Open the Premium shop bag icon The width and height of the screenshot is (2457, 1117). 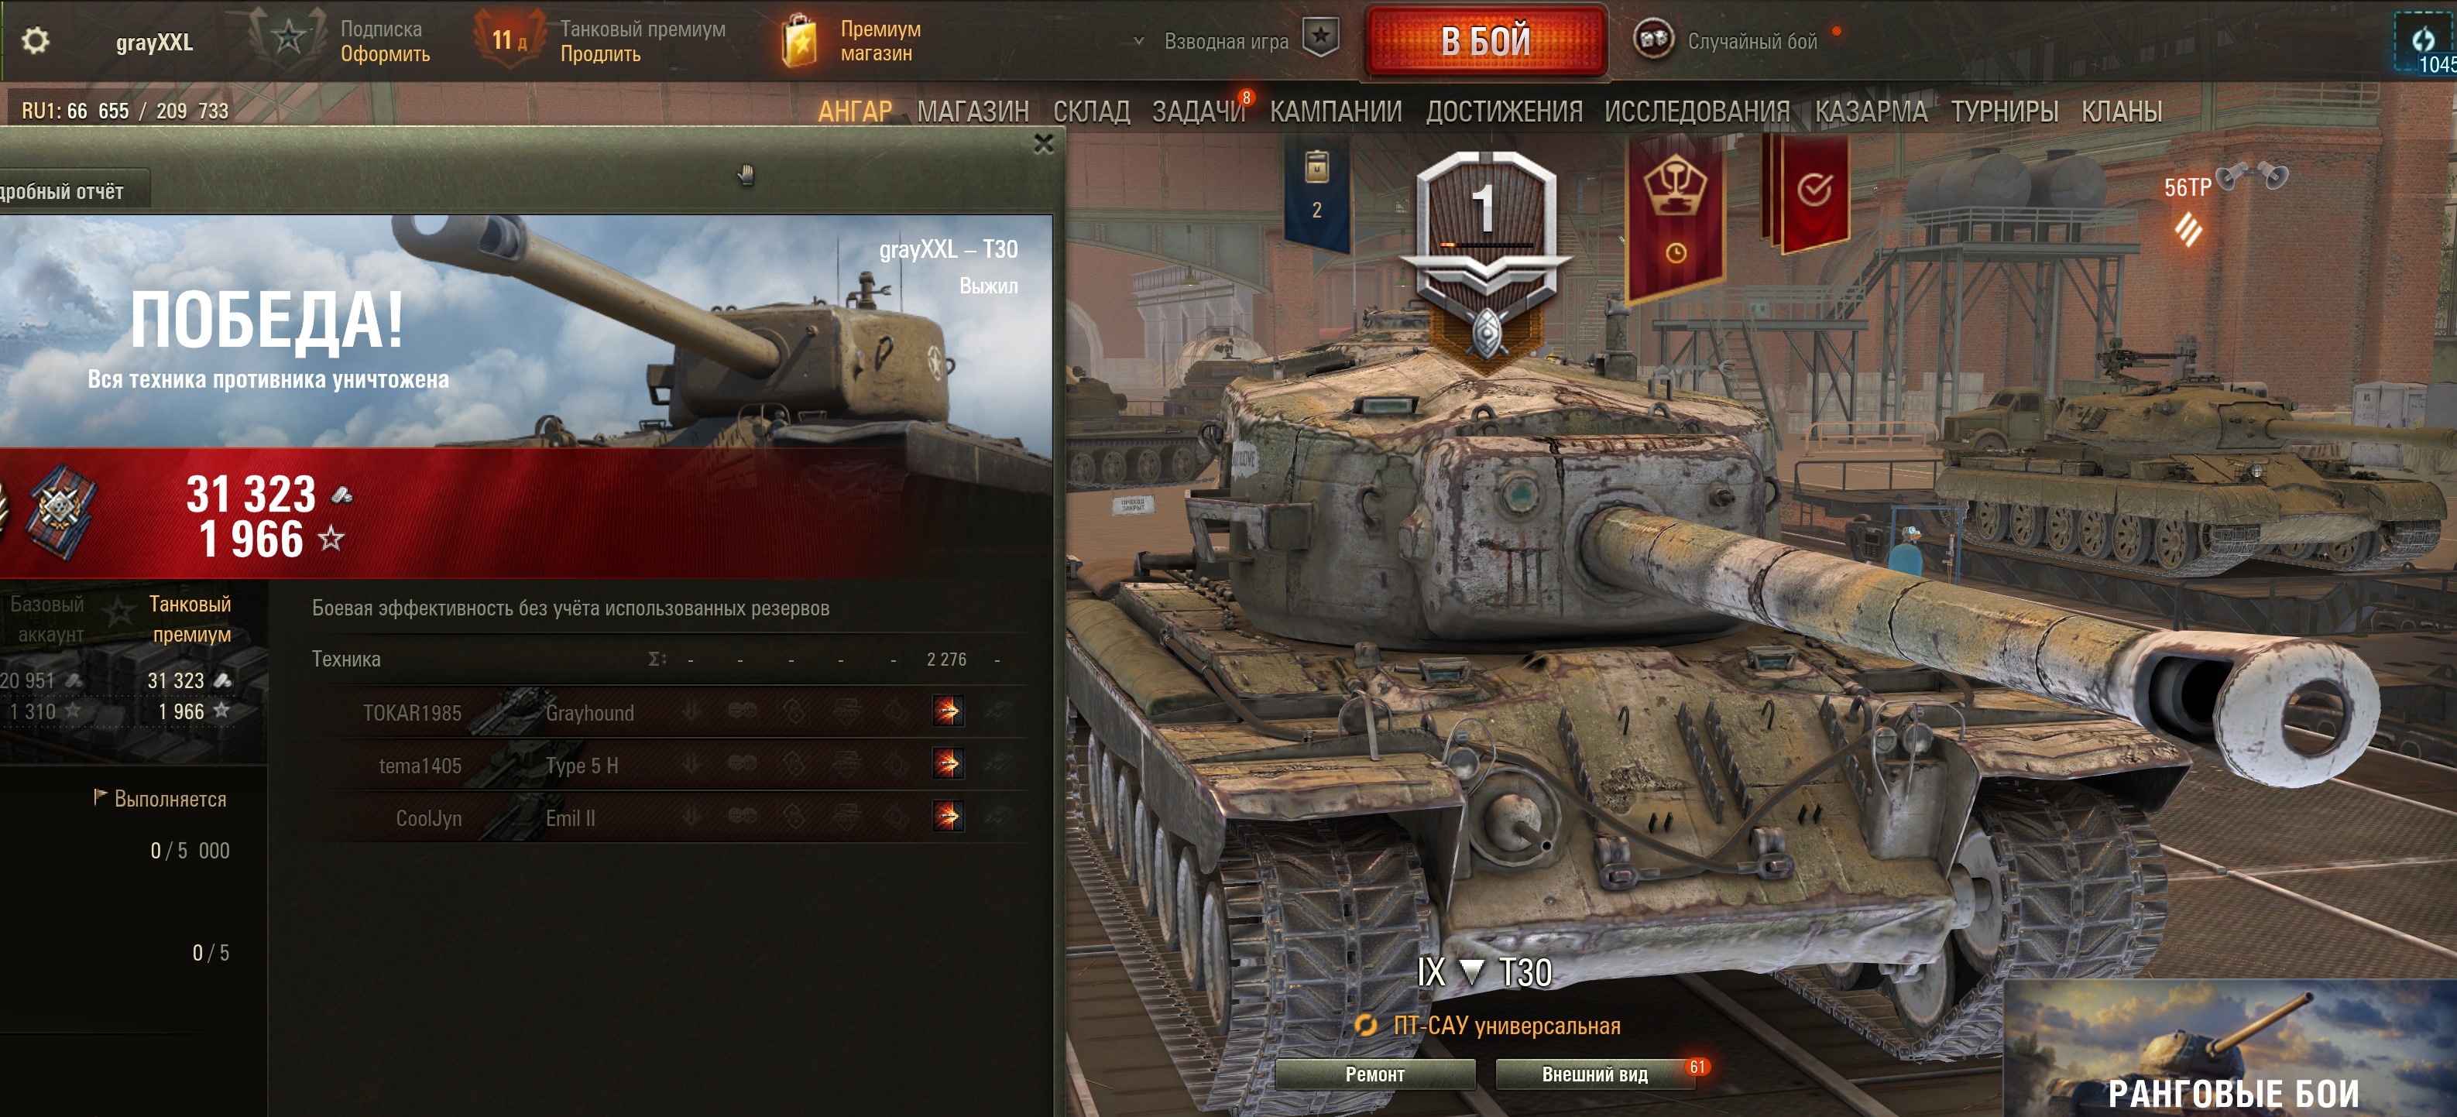click(799, 41)
